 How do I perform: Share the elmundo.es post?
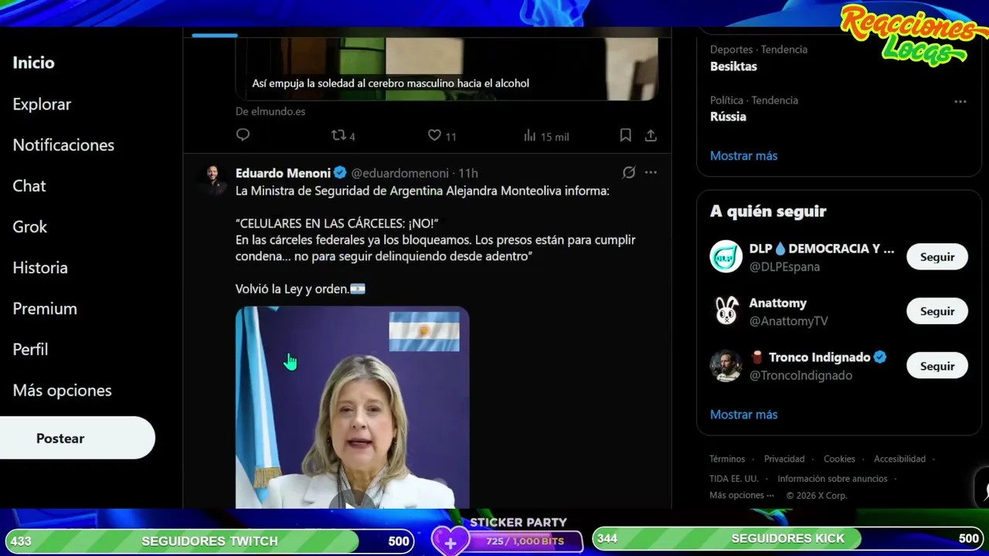[x=651, y=135]
